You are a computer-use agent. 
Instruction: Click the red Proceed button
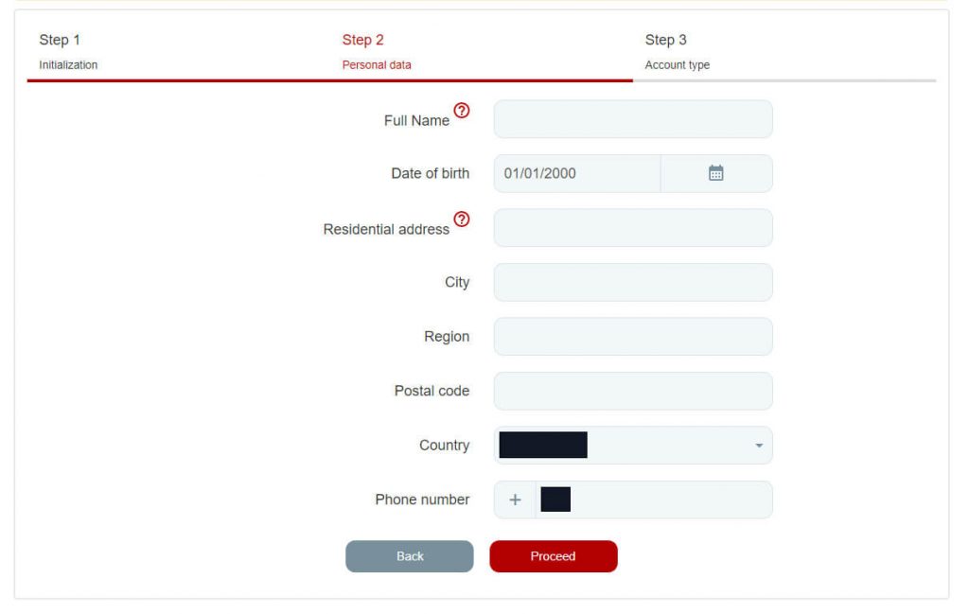point(553,556)
